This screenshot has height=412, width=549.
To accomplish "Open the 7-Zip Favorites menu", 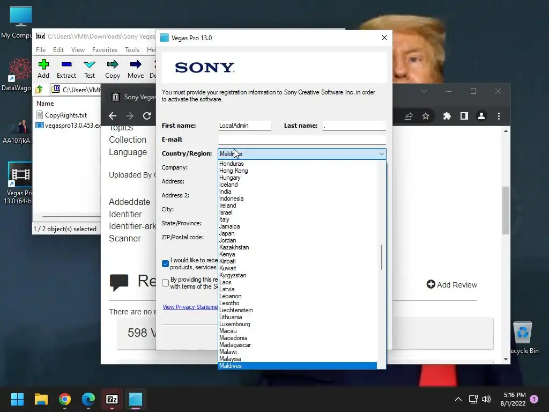I will [x=105, y=50].
